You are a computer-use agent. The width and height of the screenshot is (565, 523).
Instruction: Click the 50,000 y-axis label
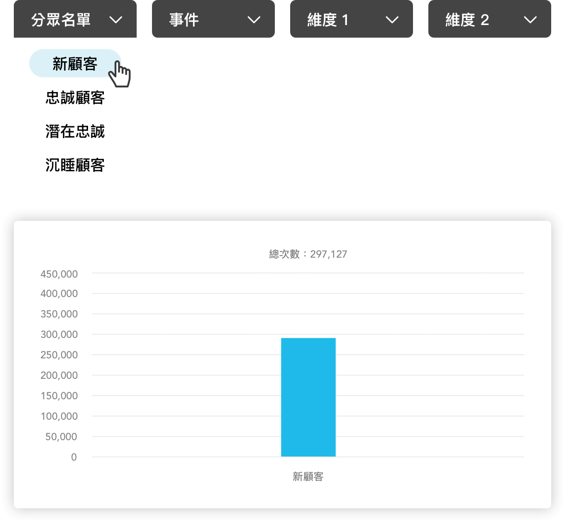pyautogui.click(x=61, y=437)
